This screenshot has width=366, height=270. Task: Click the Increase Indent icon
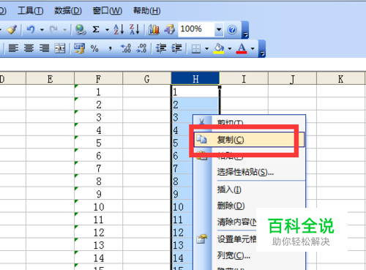(176, 48)
